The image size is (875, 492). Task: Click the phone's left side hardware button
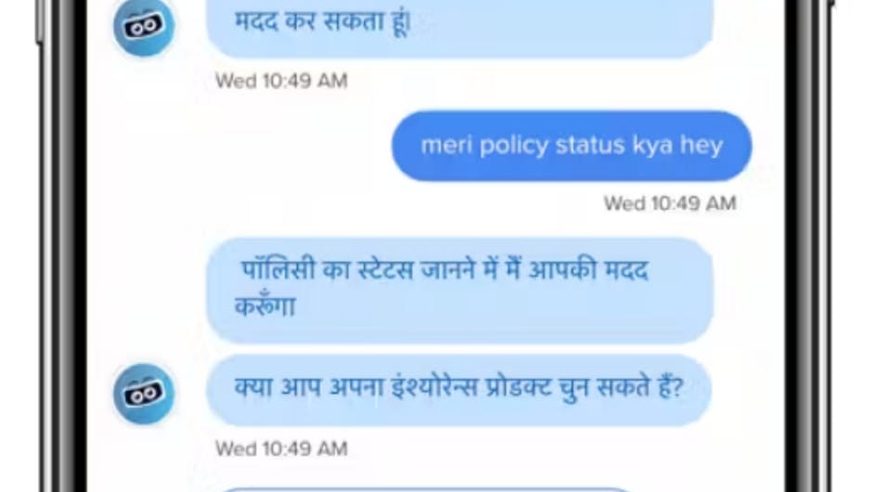tap(40, 22)
